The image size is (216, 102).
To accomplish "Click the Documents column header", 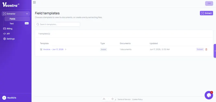I will tap(125, 43).
